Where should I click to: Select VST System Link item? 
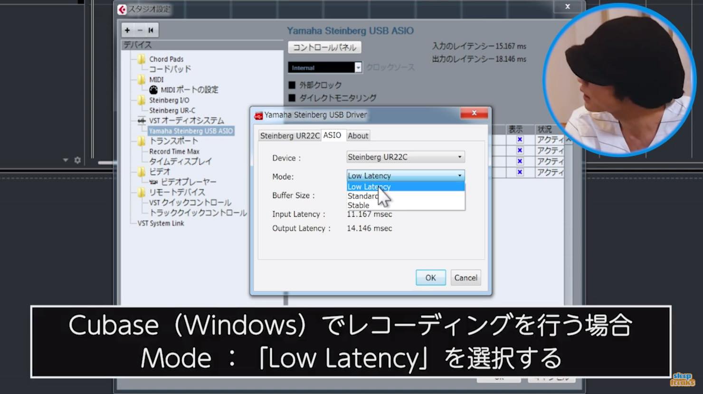tap(161, 223)
